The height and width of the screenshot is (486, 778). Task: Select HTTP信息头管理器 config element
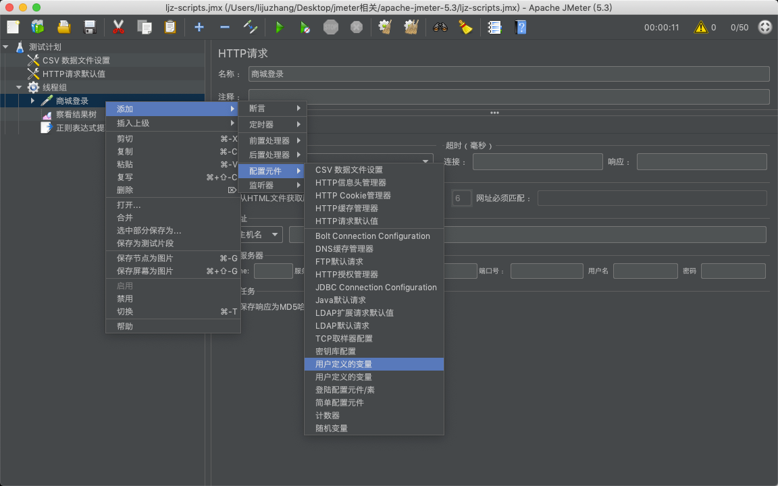click(374, 182)
